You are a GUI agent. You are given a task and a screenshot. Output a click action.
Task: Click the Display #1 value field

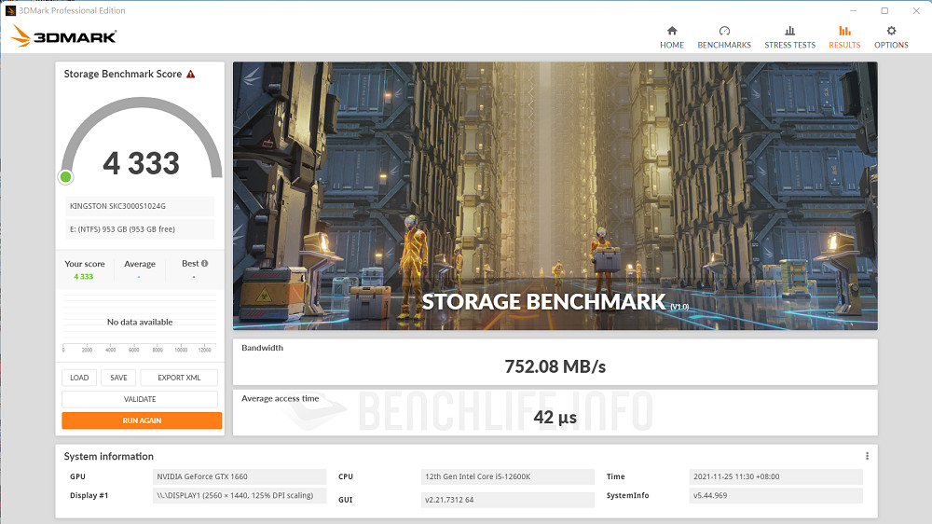click(240, 495)
